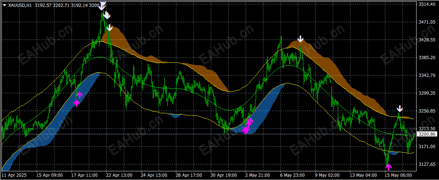The image size is (439, 180).
Task: Select the white sell arrow near 6 May peak
Action: coord(300,39)
